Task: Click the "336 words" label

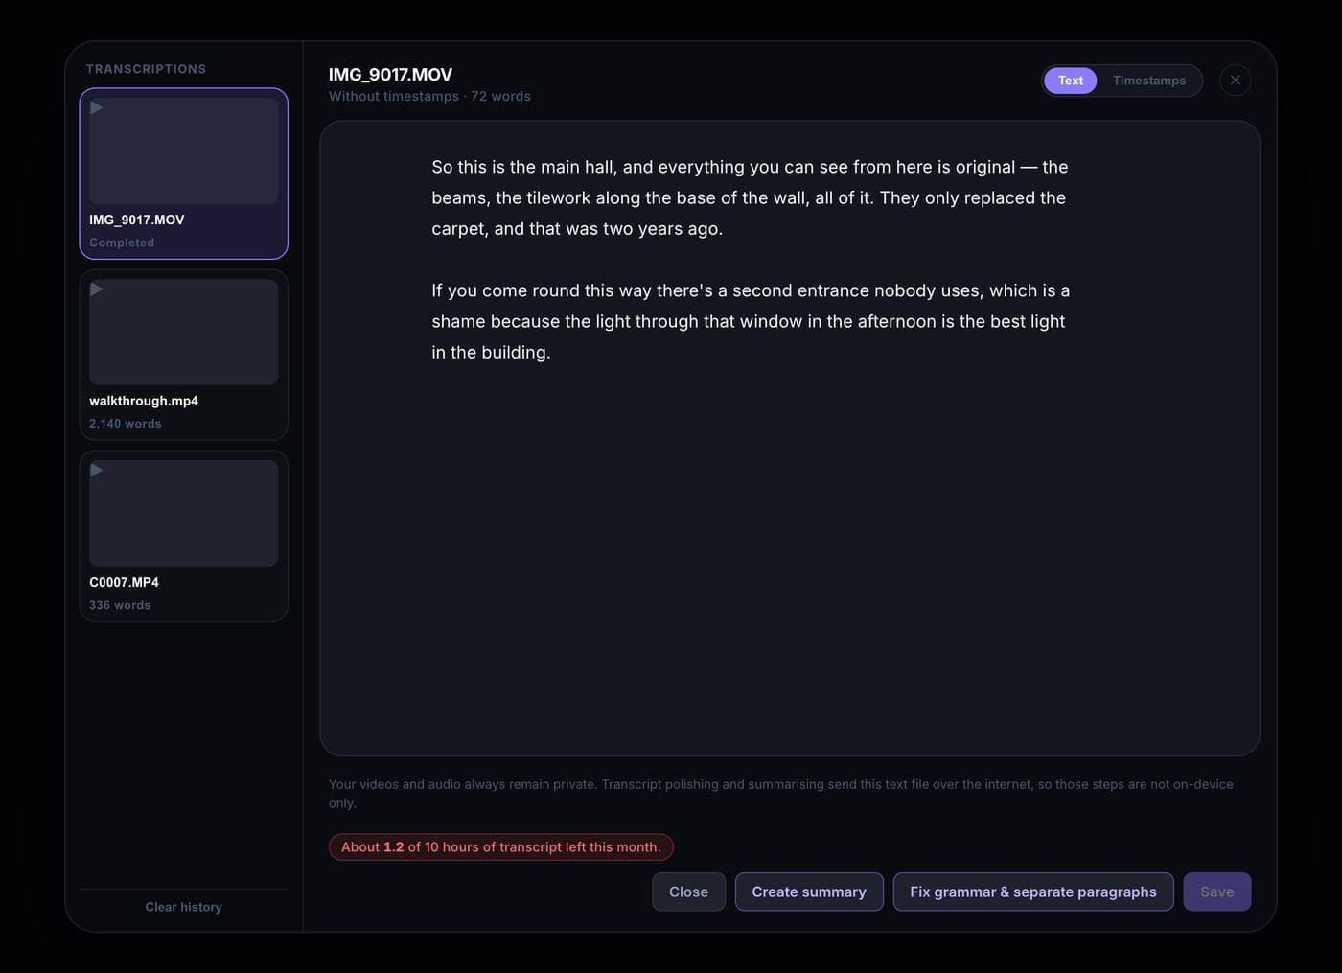Action: (x=120, y=605)
